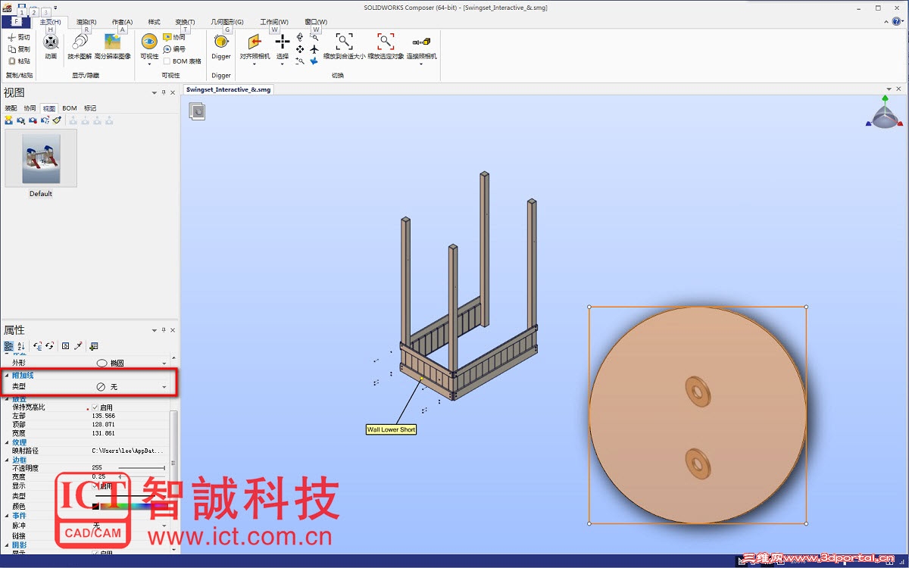The image size is (909, 568).
Task: Click the help question mark icon
Action: [897, 22]
